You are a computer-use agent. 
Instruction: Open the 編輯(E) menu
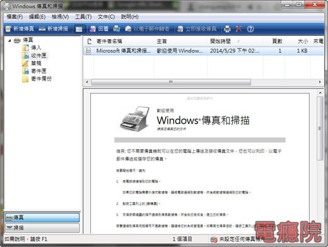(x=37, y=17)
